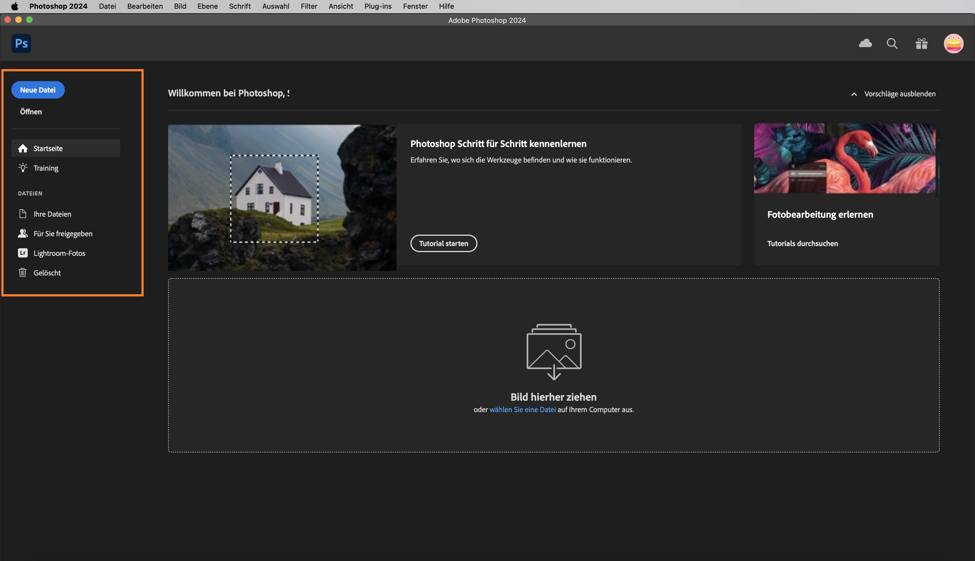Open the cloud documents sync status
This screenshot has width=975, height=561.
(x=865, y=43)
